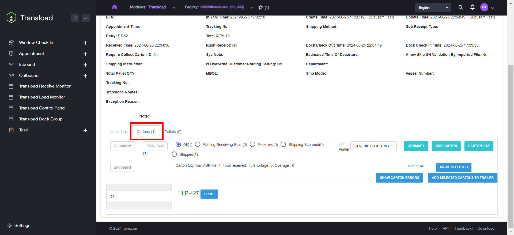
Task: Click ADD SELECTED CARTONS TO TRAILER button
Action: (463, 178)
